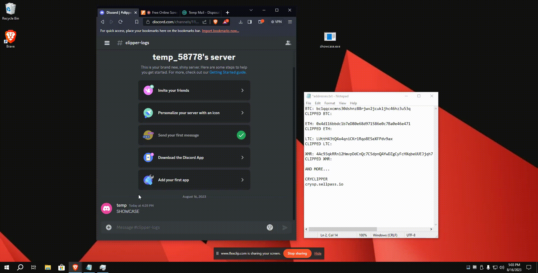Viewport: 538px width, 273px height.
Task: Click the Brave Rewards triangle icon
Action: tap(225, 22)
